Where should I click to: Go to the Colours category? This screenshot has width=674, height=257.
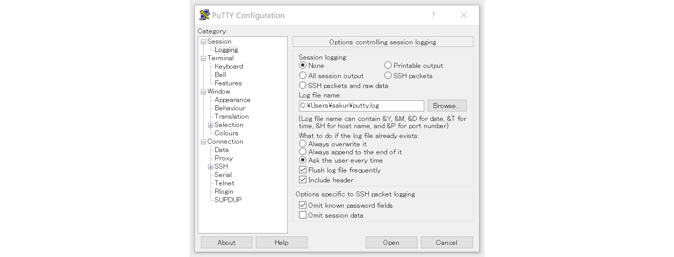coord(226,133)
